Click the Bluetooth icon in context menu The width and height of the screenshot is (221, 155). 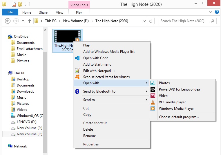(x=77, y=91)
